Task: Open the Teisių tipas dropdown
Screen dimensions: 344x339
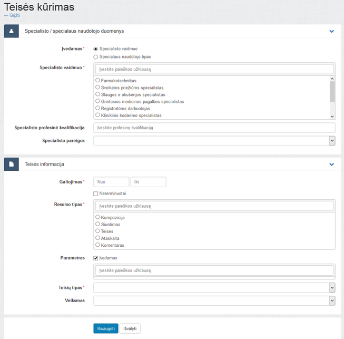Action: (x=214, y=288)
